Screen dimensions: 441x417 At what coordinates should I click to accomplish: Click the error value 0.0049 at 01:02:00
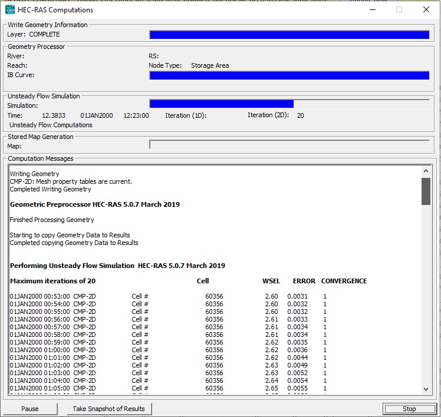coord(298,365)
